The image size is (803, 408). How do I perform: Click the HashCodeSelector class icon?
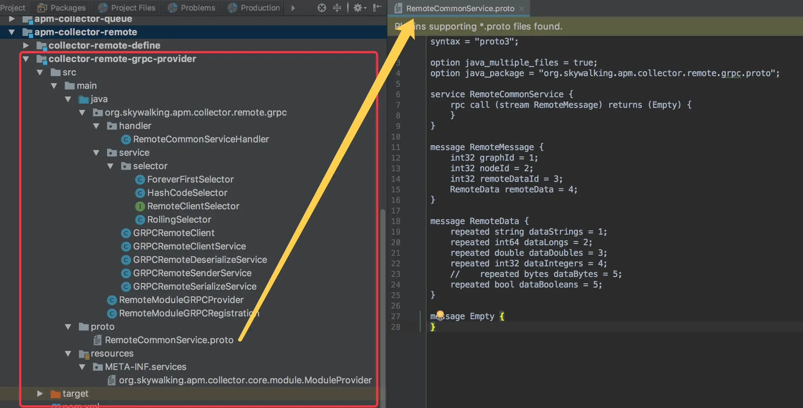[140, 193]
